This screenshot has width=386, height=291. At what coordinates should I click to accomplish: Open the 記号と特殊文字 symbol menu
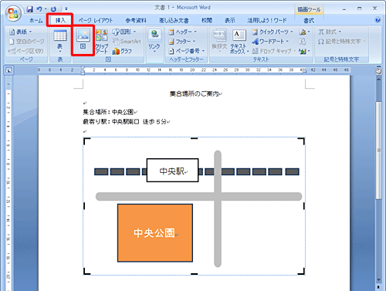(341, 41)
